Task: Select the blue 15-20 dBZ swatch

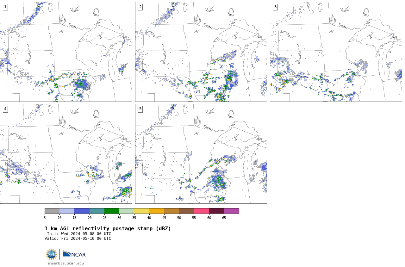Action: pos(82,211)
